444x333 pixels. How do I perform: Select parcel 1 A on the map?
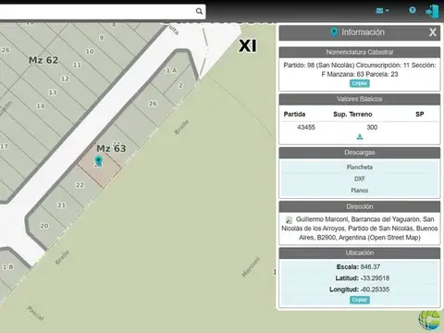point(172,70)
